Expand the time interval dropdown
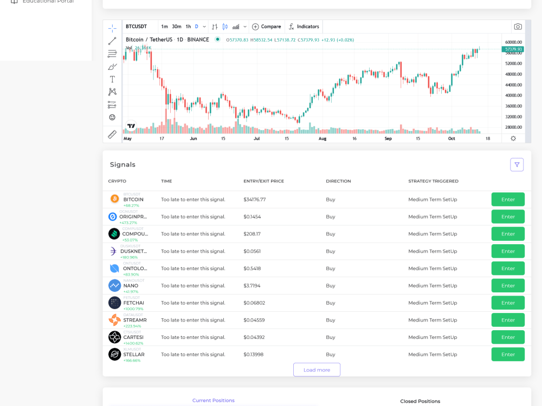The height and width of the screenshot is (406, 542). (204, 27)
